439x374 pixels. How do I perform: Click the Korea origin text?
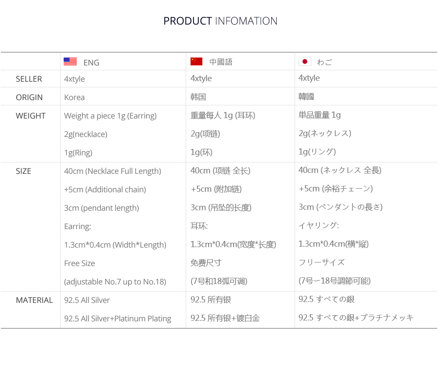pos(74,97)
